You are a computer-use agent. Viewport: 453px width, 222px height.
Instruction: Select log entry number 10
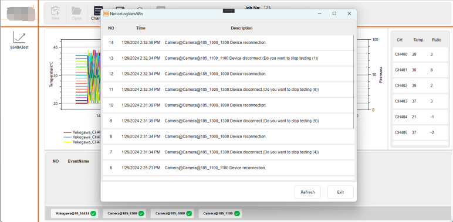(x=228, y=105)
